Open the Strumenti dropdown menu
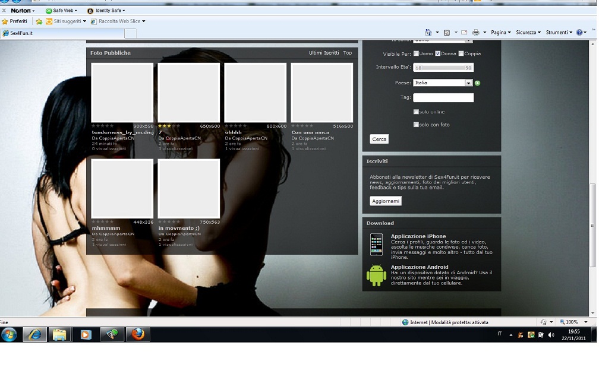 pos(559,33)
